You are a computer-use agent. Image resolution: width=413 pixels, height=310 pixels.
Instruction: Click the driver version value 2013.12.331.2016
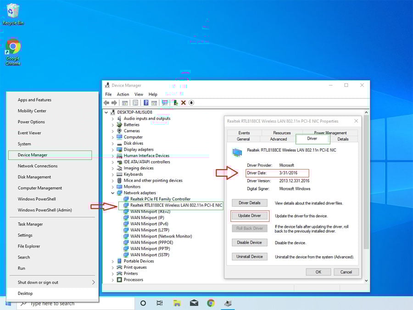[294, 181]
